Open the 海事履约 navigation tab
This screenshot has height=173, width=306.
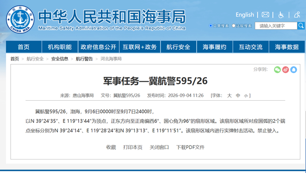[x=215, y=47]
